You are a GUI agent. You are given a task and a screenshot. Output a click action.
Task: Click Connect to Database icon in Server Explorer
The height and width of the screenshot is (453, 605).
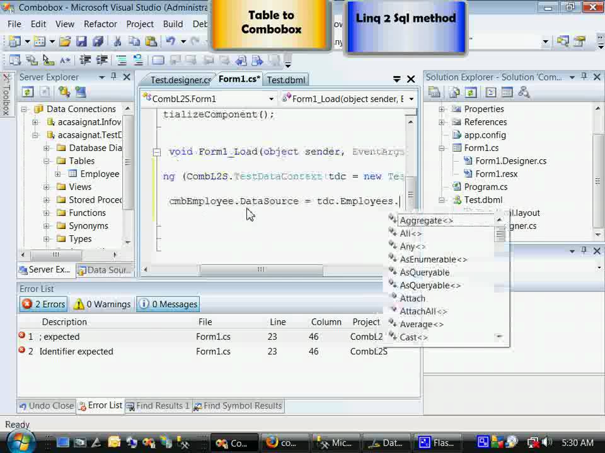64,92
